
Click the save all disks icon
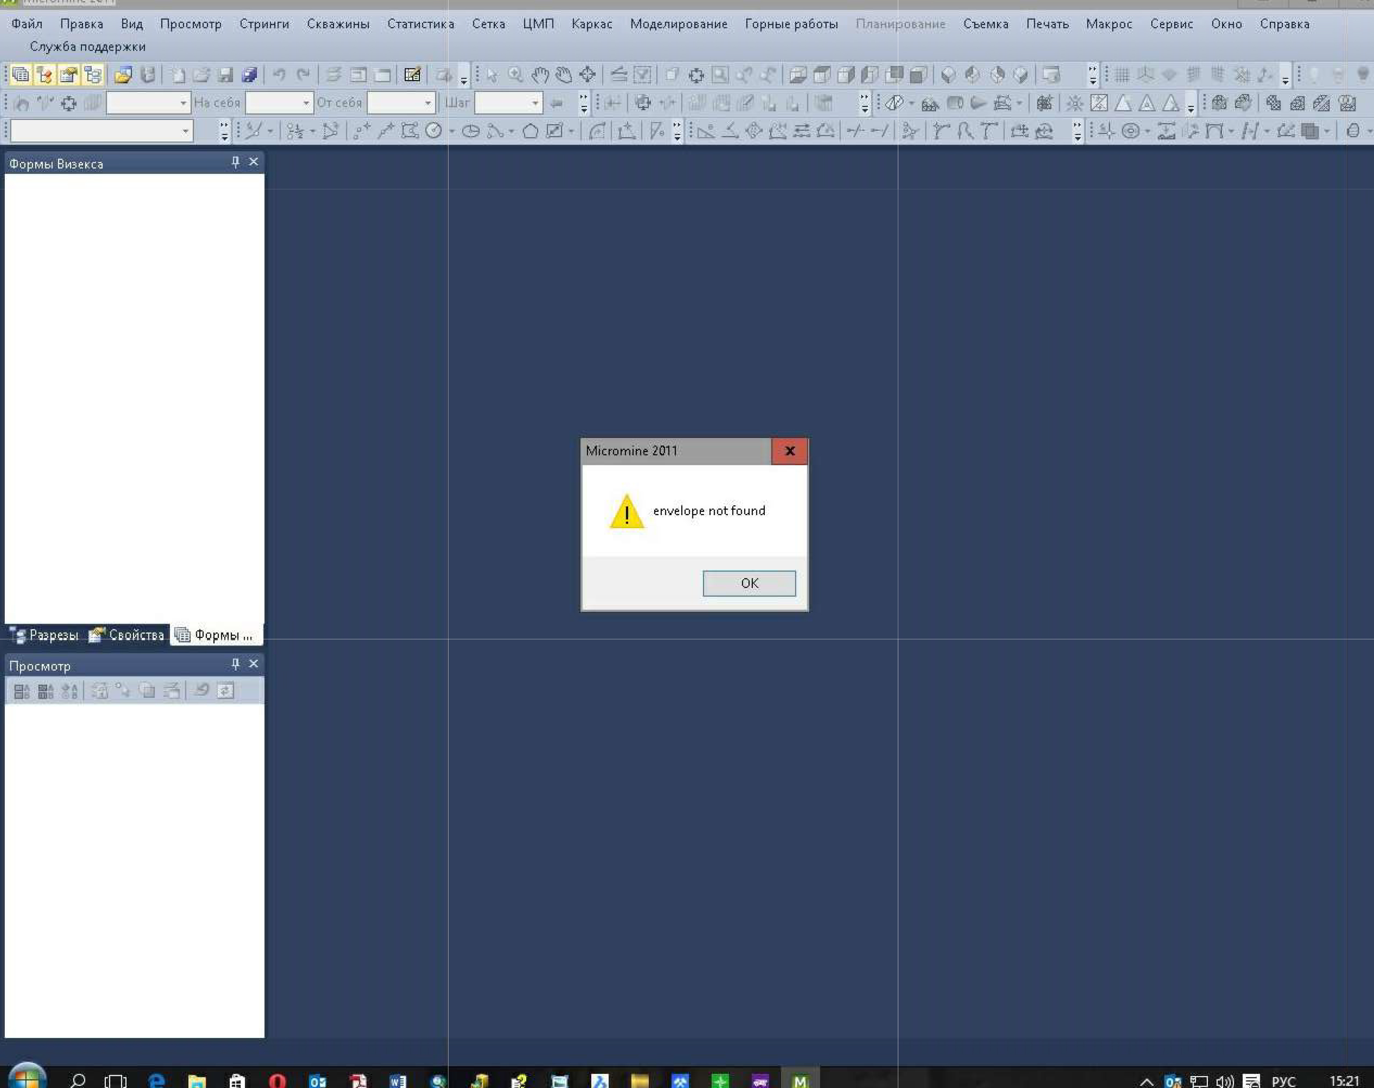[x=249, y=75]
